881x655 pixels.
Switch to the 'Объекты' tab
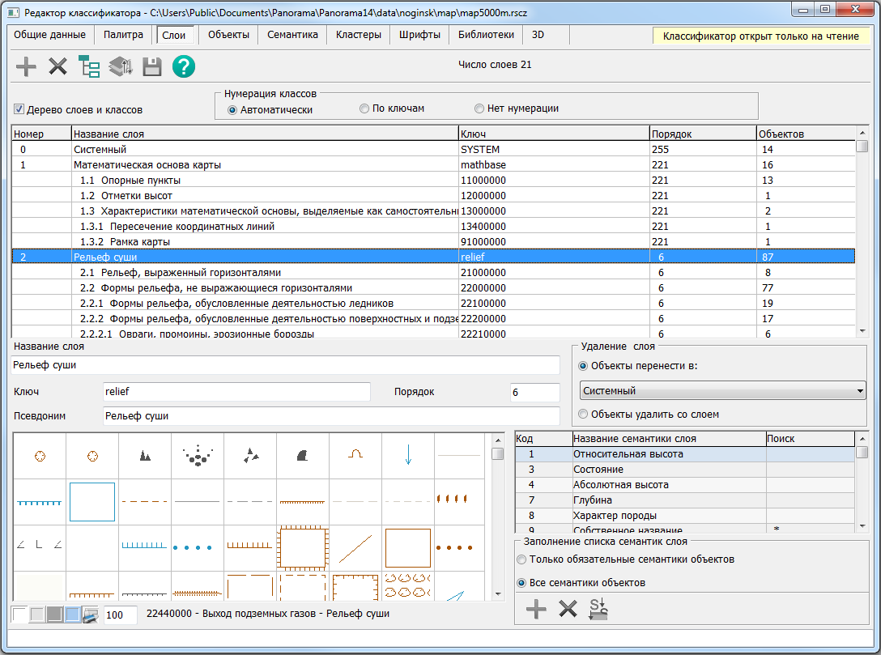click(228, 35)
